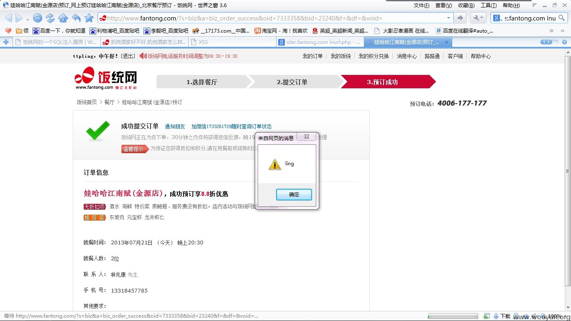This screenshot has height=321, width=571.
Task: Open the 工具(T) menu
Action: point(489,5)
